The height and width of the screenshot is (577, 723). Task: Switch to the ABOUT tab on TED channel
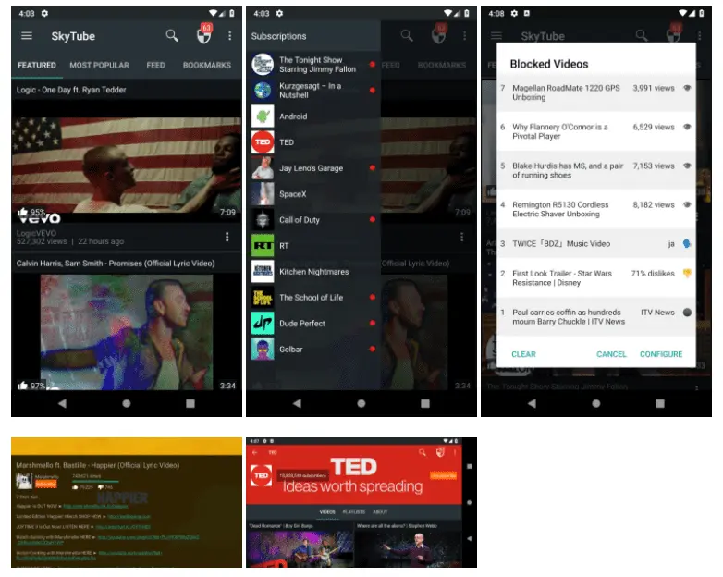coord(380,512)
